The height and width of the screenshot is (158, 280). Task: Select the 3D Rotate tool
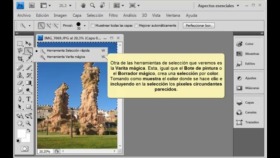pyautogui.click(x=20, y=116)
